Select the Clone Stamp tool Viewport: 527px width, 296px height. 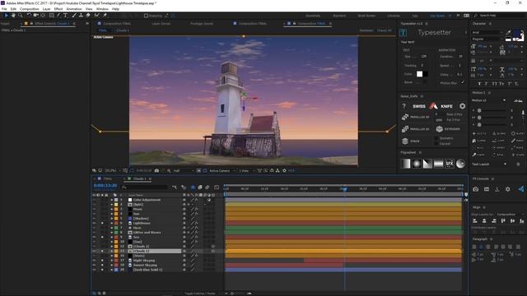coord(81,16)
